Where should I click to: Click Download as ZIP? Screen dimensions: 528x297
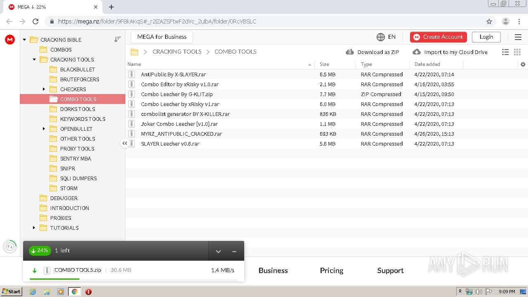[x=372, y=52]
